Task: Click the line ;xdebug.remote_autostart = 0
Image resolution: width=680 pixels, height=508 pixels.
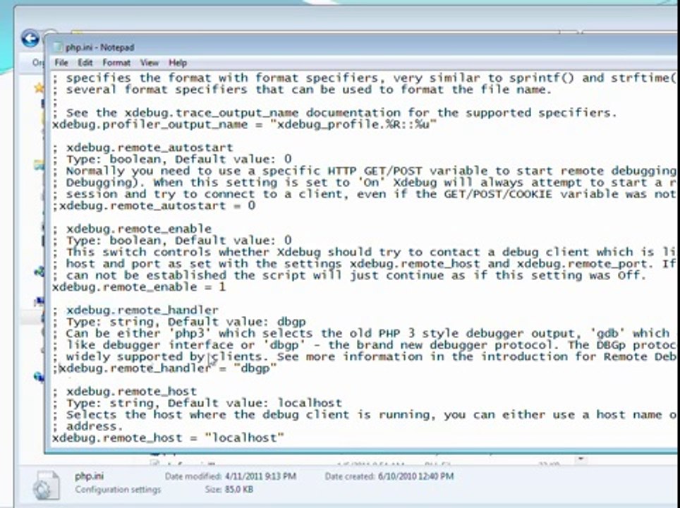Action: pos(154,205)
